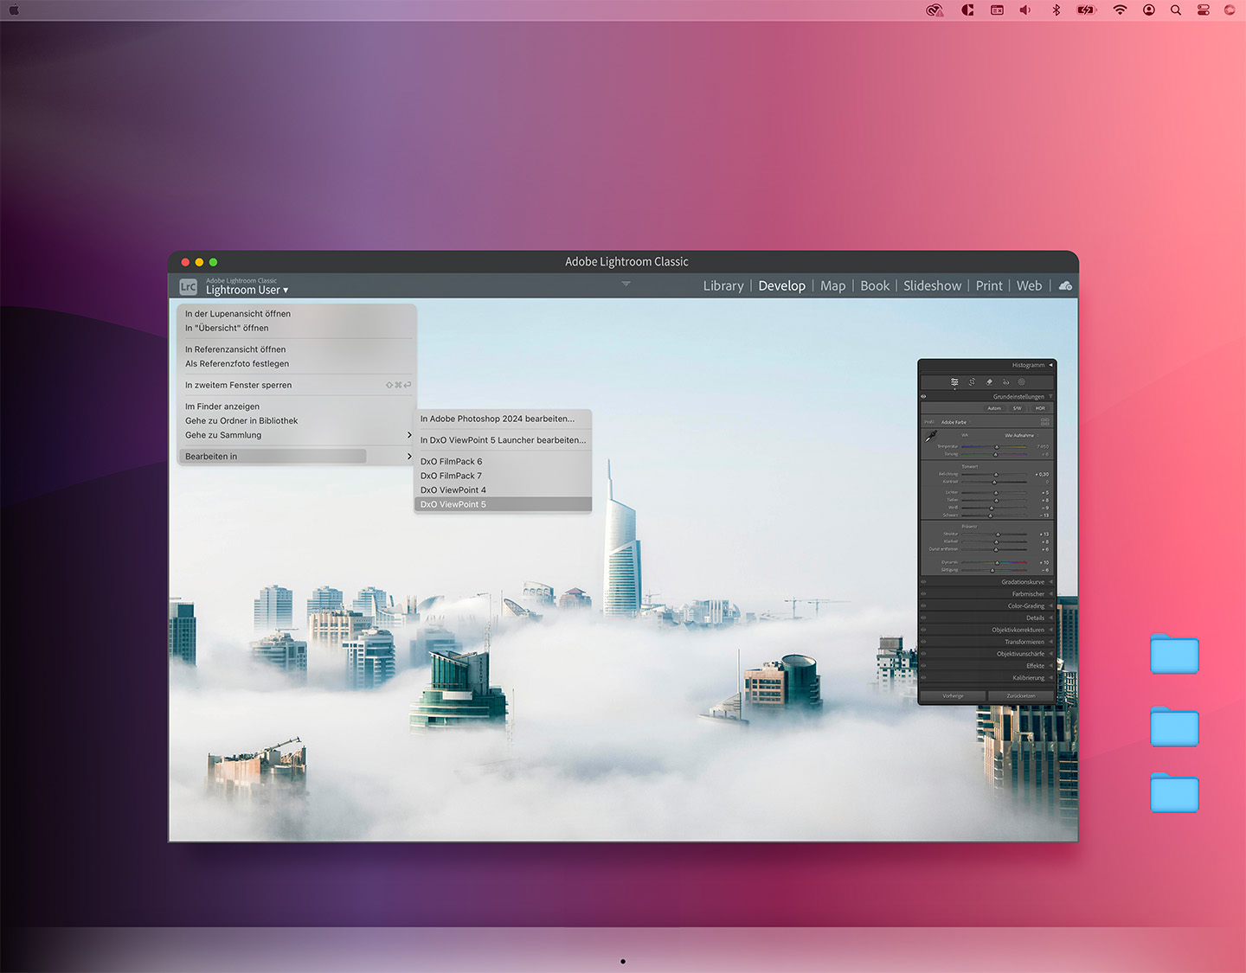Select the Edit sliders tool icon
This screenshot has height=973, width=1246.
pyautogui.click(x=954, y=381)
